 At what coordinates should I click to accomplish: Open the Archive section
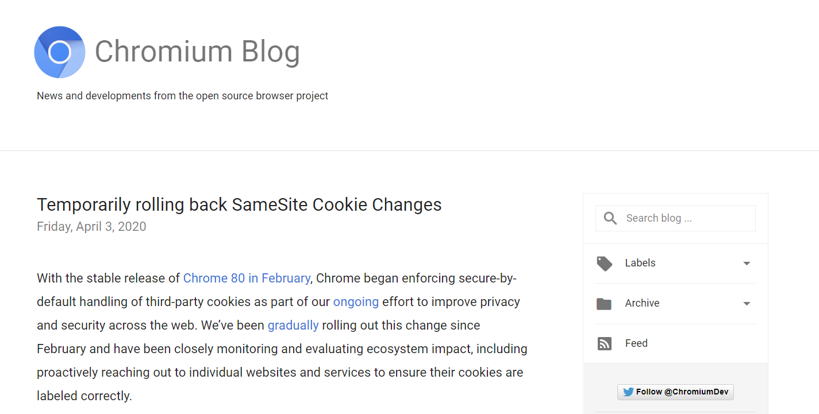642,303
